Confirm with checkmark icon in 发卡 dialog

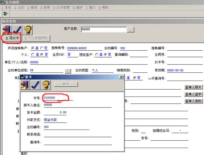tap(35, 85)
